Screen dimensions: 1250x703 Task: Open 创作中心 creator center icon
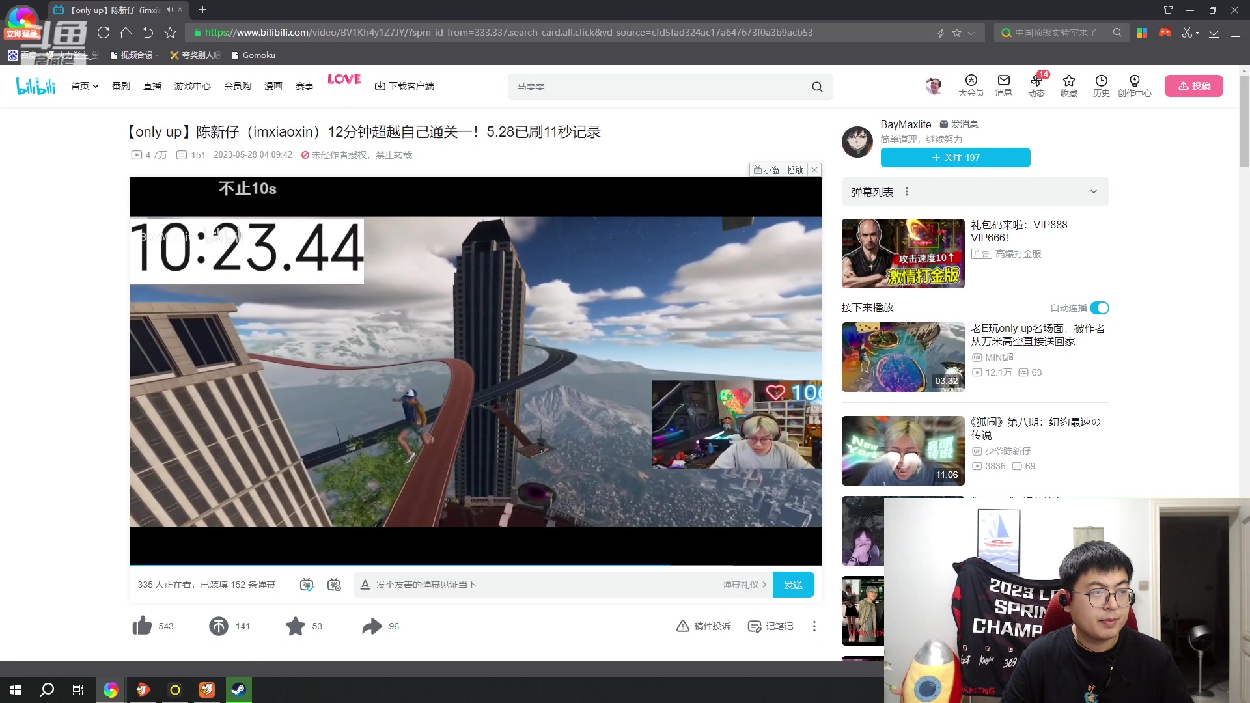1134,86
